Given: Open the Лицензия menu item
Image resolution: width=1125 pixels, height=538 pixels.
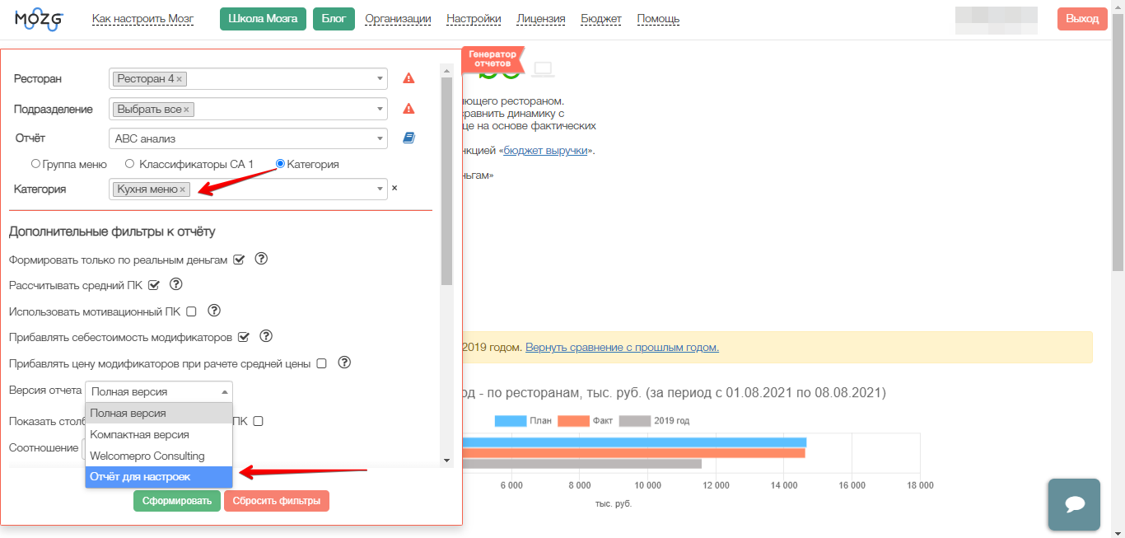Looking at the screenshot, I should (540, 19).
